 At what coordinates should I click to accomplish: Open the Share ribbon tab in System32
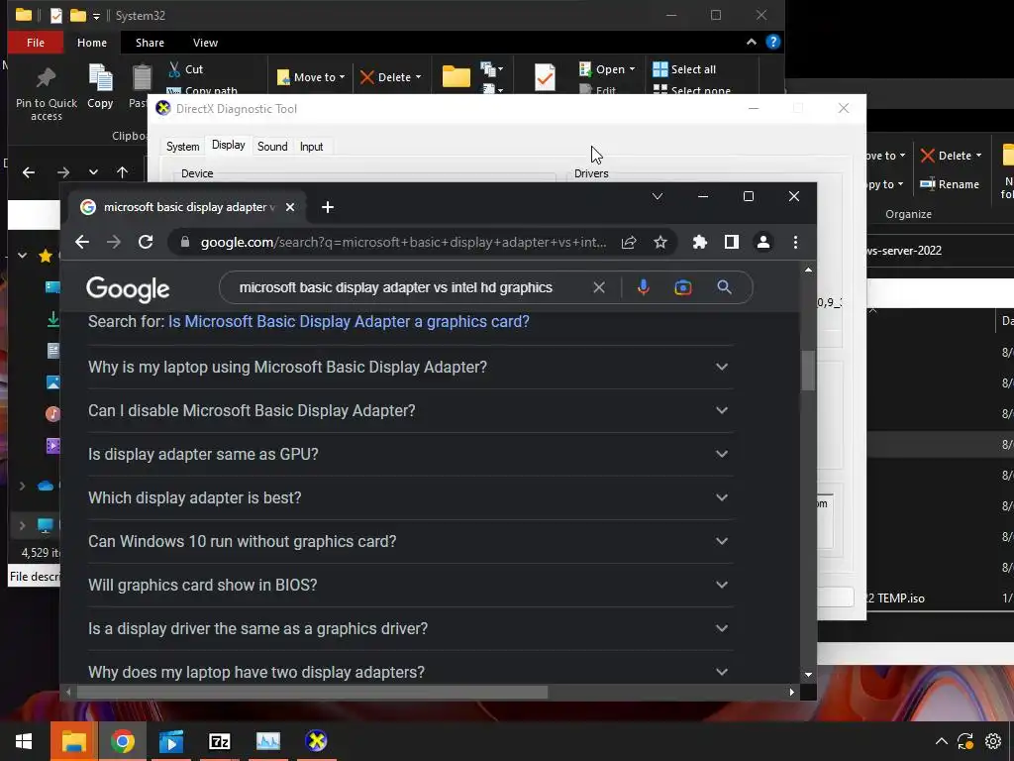tap(150, 43)
